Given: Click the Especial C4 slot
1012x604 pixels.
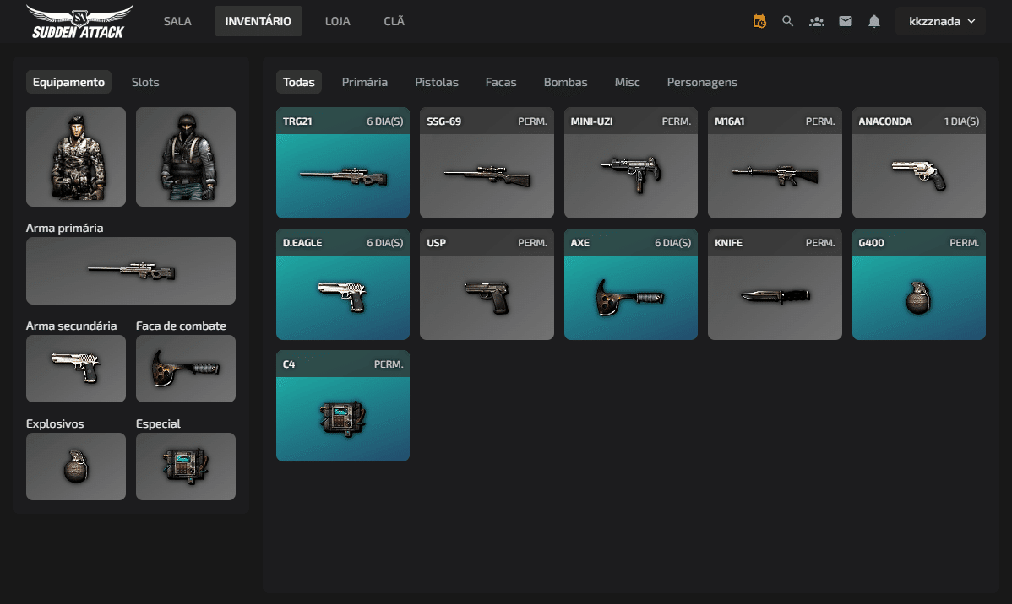Looking at the screenshot, I should tap(185, 466).
